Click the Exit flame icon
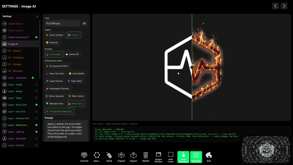293x165 pixels. coord(209,157)
